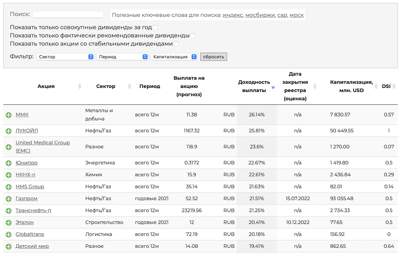Check only actually recommended dividends option
The image size is (402, 254).
pyautogui.click(x=193, y=35)
